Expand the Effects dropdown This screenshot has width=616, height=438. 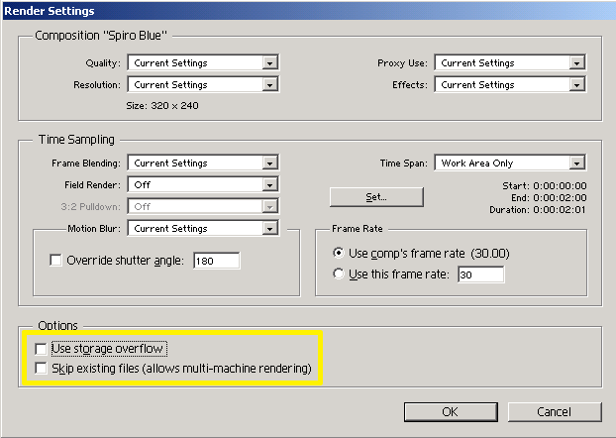(509, 85)
